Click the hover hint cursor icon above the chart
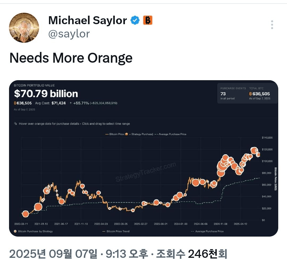The height and width of the screenshot is (265, 287). [15, 124]
